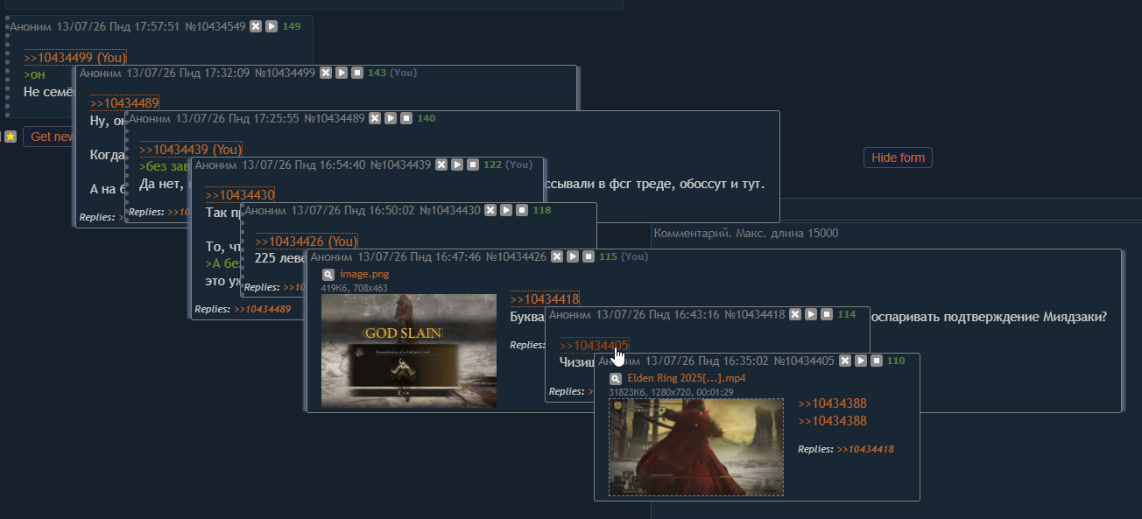The image size is (1142, 519).
Task: Click the file info 31823Кб, 1280x720, 00:01:29
Action: point(671,392)
